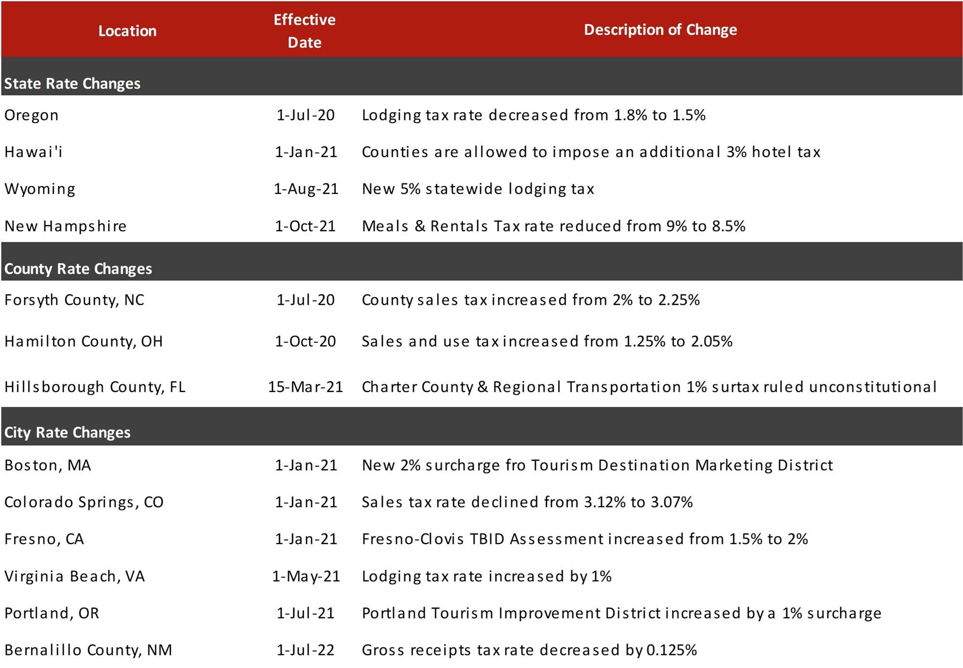Select the State Rate Changes section row
The image size is (963, 668).
click(x=481, y=77)
